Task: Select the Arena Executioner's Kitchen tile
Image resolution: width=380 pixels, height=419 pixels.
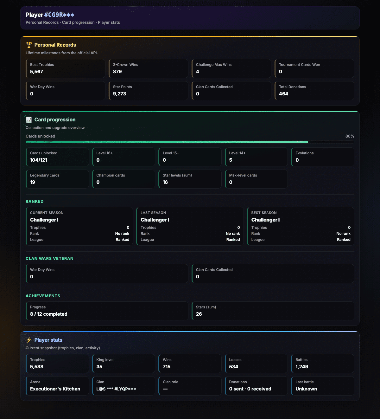Action: coord(57,386)
